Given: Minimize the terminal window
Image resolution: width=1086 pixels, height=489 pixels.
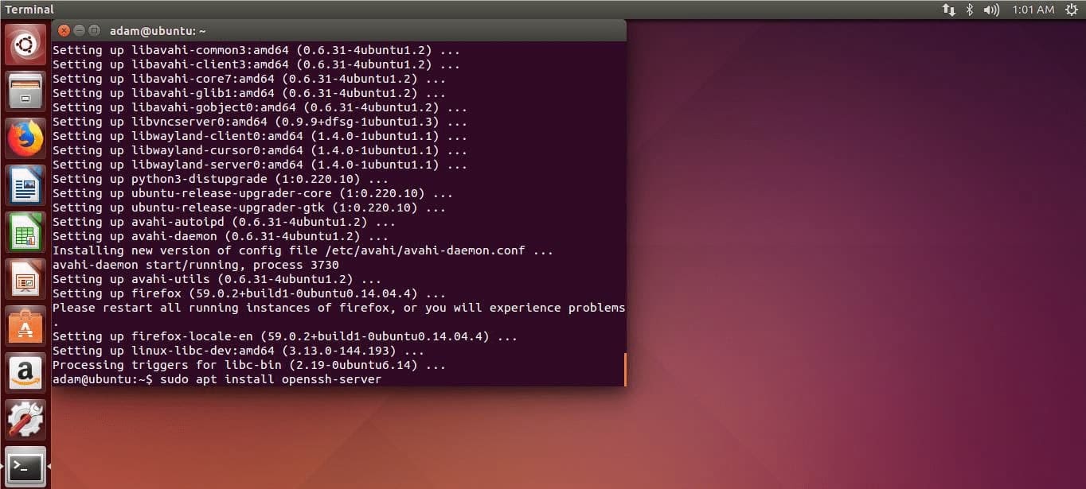Looking at the screenshot, I should pyautogui.click(x=80, y=30).
